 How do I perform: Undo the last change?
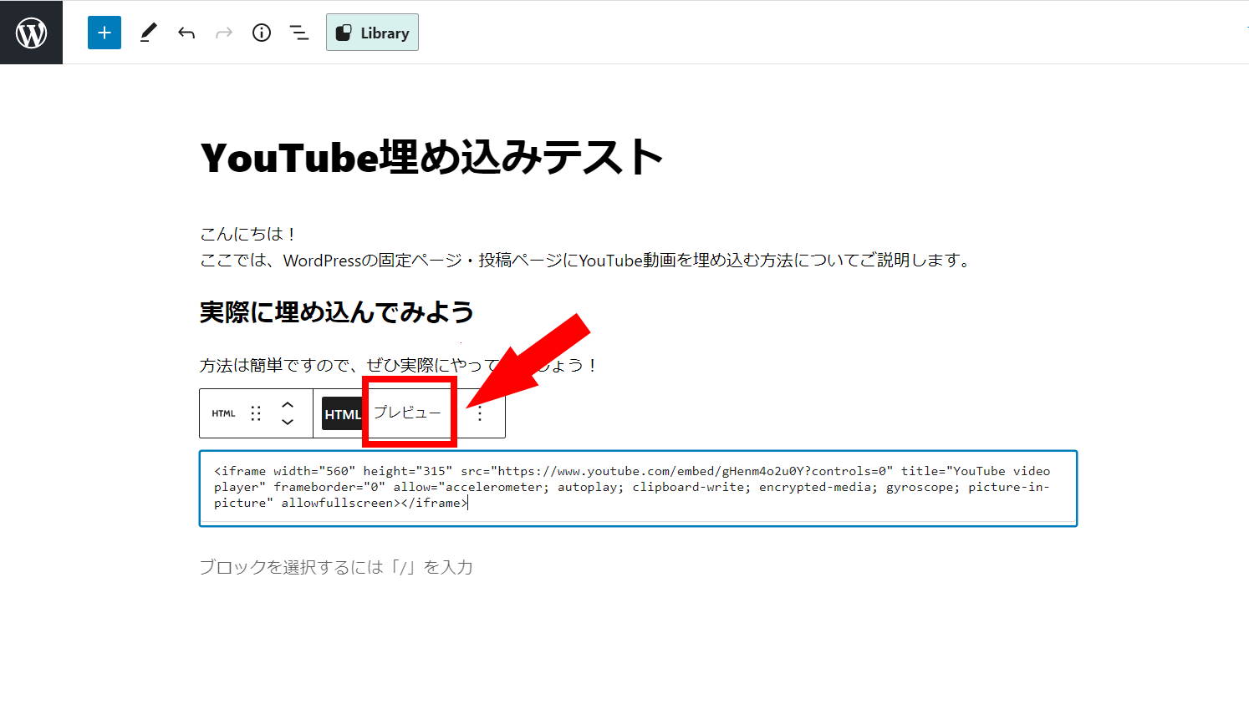186,33
